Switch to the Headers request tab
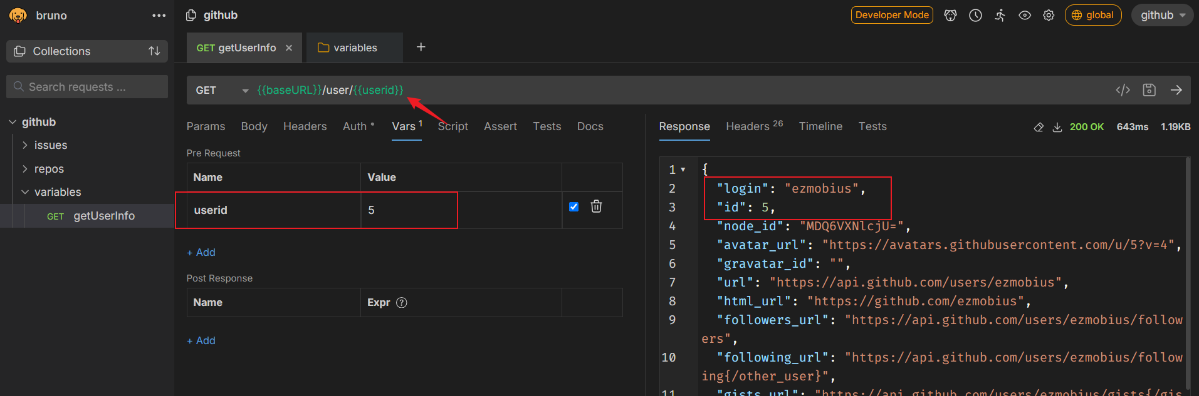 click(305, 126)
